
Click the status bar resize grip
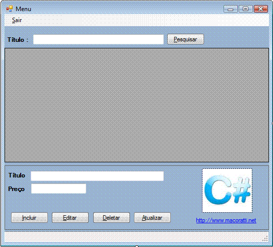(x=265, y=238)
